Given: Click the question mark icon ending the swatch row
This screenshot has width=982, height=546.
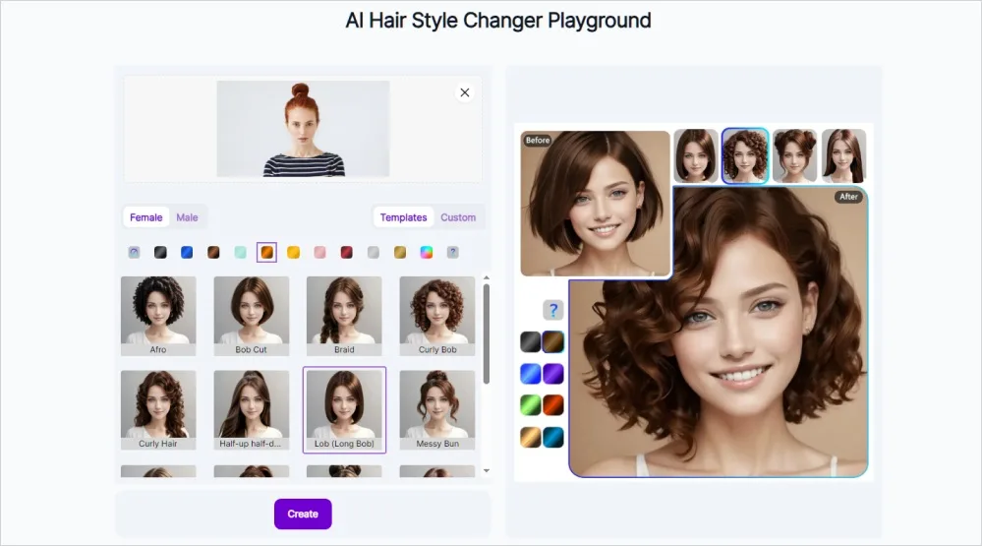Looking at the screenshot, I should [453, 253].
